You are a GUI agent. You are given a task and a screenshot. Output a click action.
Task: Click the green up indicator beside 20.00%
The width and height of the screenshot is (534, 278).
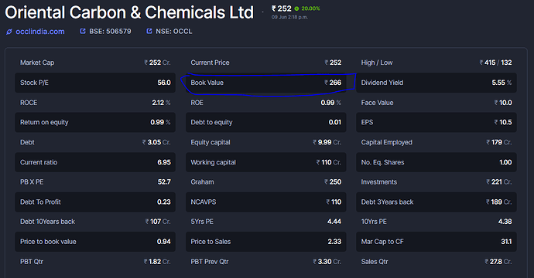coord(296,8)
